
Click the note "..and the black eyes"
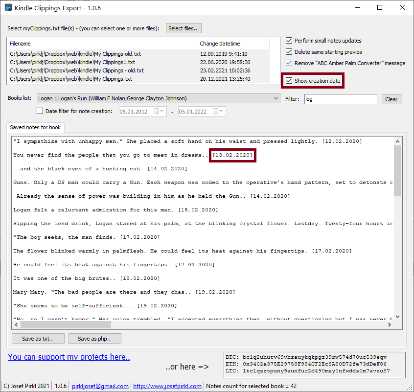(100, 169)
